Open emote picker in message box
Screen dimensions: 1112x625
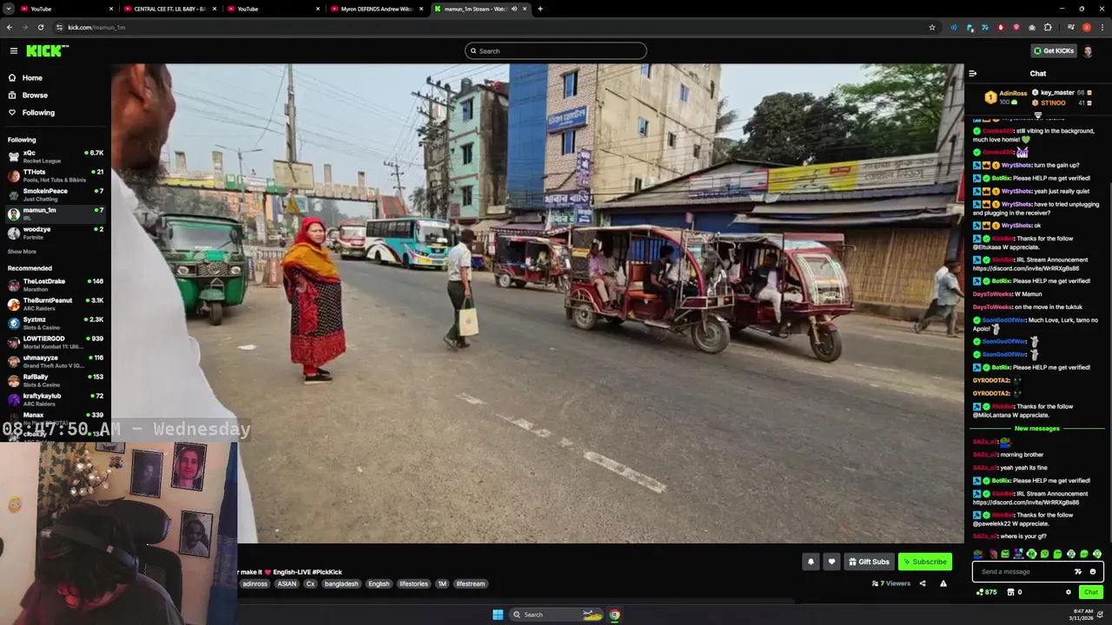(x=1093, y=572)
